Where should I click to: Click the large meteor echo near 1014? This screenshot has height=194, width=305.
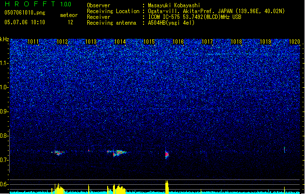pyautogui.click(x=119, y=153)
